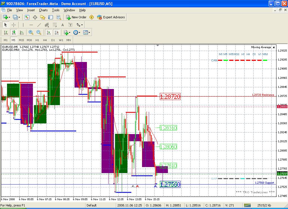Select the Trendline drawing tool
The height and width of the screenshot is (209, 288).
coord(39,25)
